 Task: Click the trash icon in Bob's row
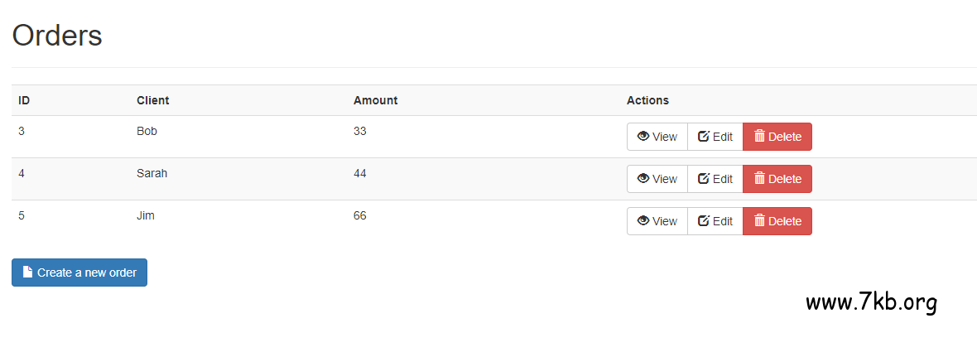(x=759, y=137)
